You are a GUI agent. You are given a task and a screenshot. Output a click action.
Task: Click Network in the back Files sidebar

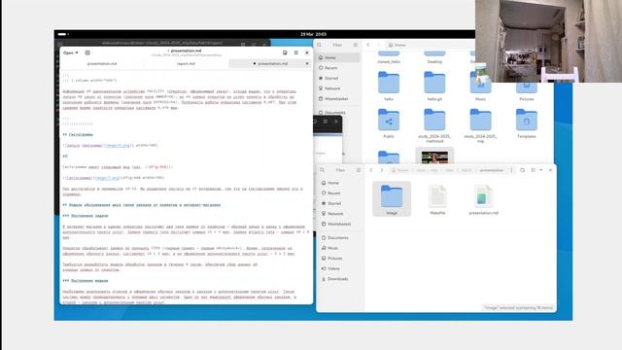tap(337, 88)
